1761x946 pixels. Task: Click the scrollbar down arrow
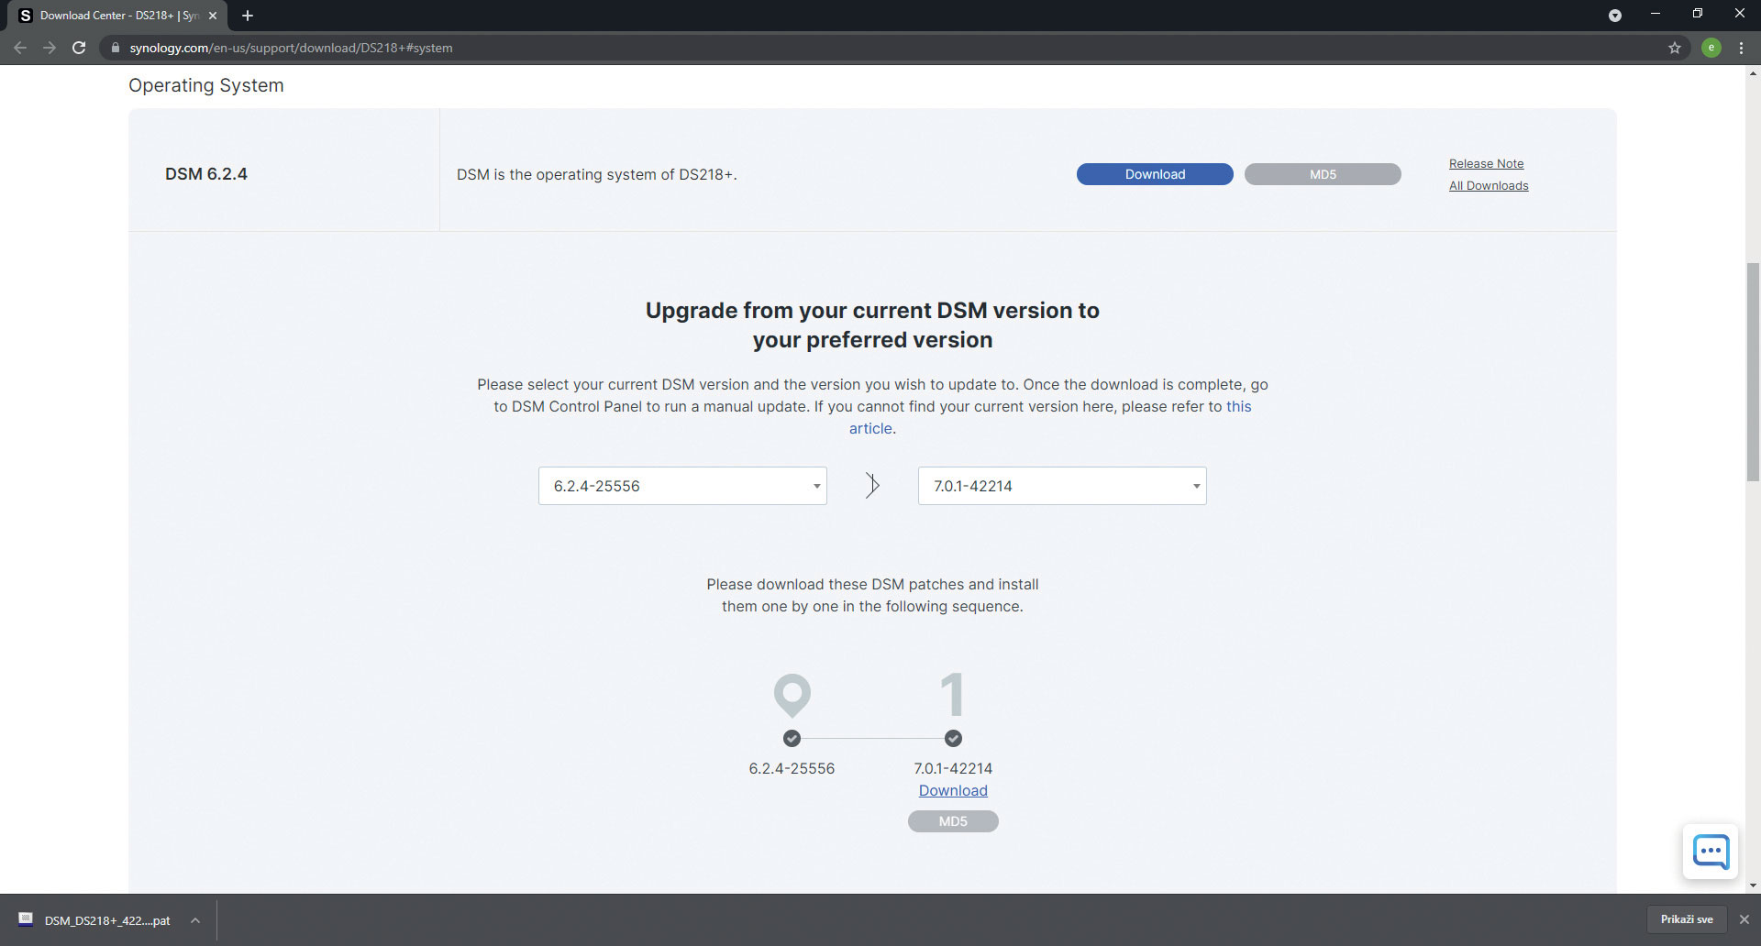pyautogui.click(x=1753, y=885)
